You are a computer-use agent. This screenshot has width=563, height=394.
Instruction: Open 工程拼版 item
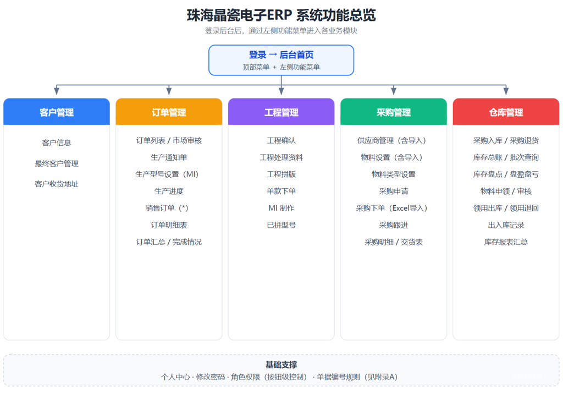point(281,174)
